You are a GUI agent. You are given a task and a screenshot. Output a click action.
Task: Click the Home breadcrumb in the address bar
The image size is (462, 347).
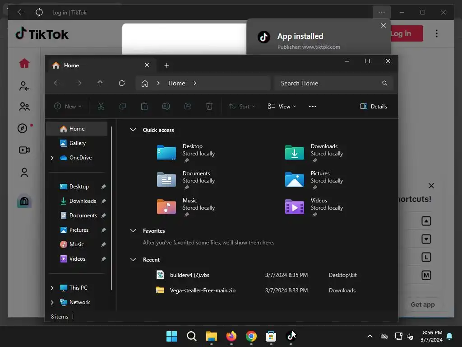177,83
